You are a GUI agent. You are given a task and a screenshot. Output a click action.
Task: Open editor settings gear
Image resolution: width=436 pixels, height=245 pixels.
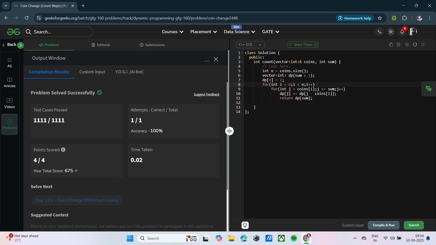pos(407,45)
